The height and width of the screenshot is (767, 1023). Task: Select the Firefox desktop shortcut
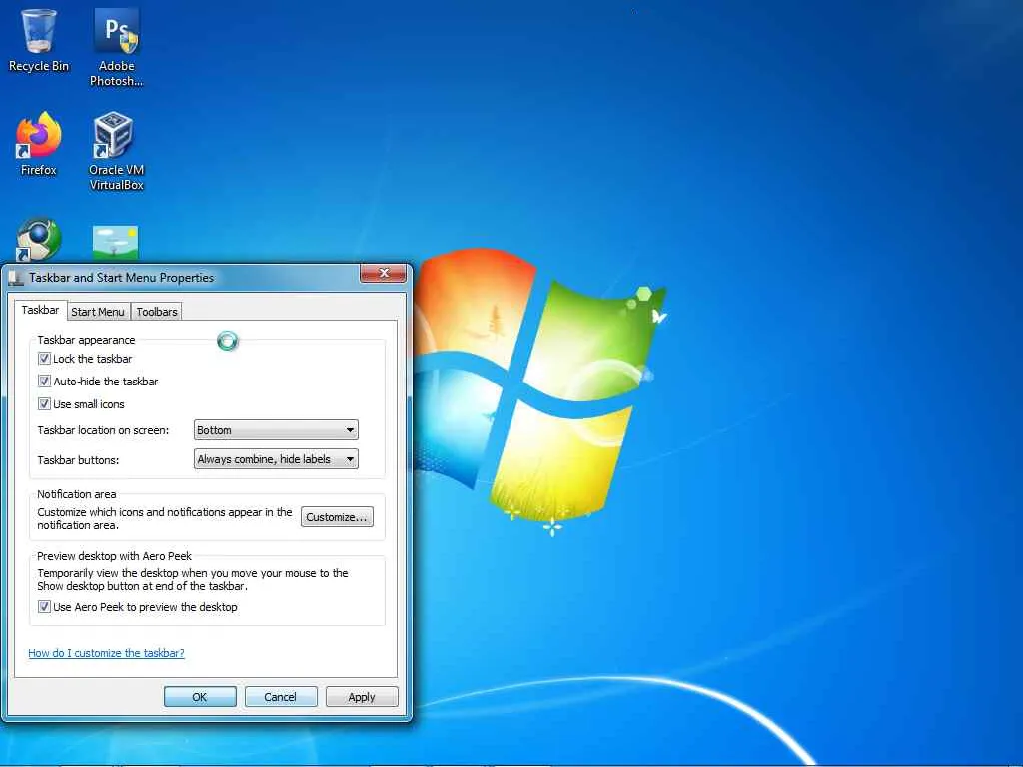[39, 144]
